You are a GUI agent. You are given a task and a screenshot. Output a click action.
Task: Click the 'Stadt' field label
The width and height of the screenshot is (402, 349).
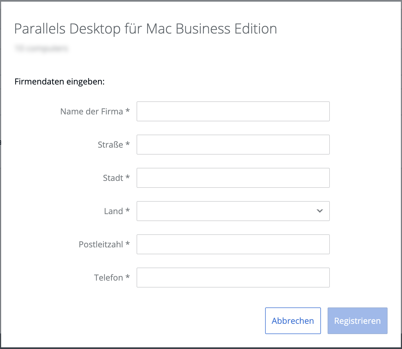tap(113, 178)
